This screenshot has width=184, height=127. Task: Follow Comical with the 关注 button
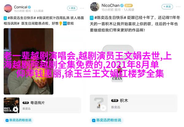coord(72,8)
